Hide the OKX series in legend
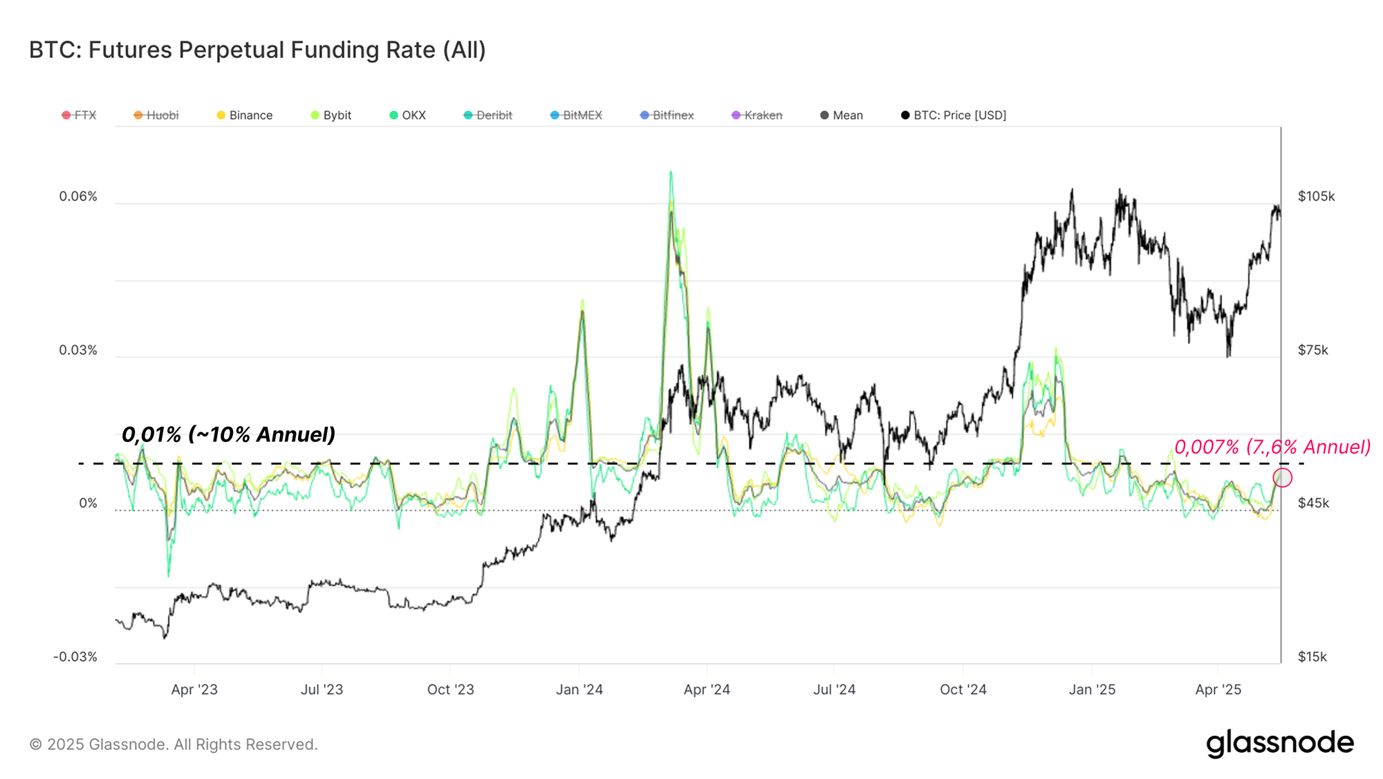Viewport: 1383px width, 779px height. tap(414, 115)
